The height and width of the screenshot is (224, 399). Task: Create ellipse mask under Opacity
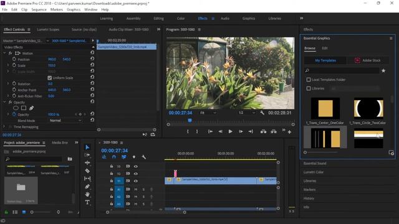pos(16,108)
